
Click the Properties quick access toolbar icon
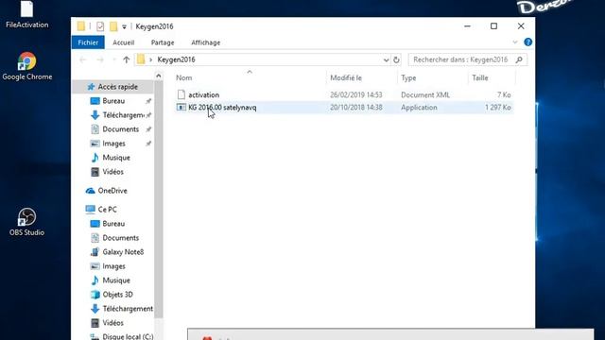[100, 26]
